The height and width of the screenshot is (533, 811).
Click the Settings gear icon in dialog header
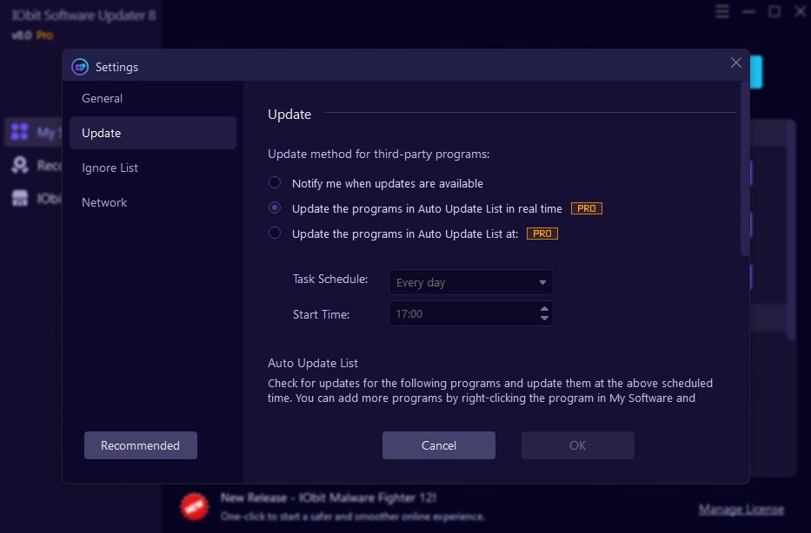[81, 66]
